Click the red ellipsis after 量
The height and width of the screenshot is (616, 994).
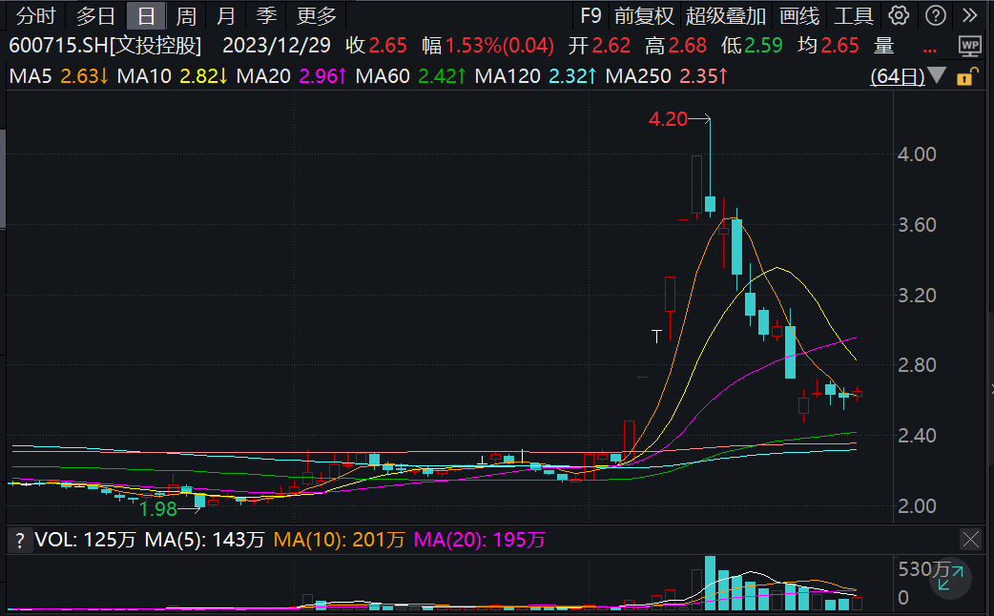(929, 50)
